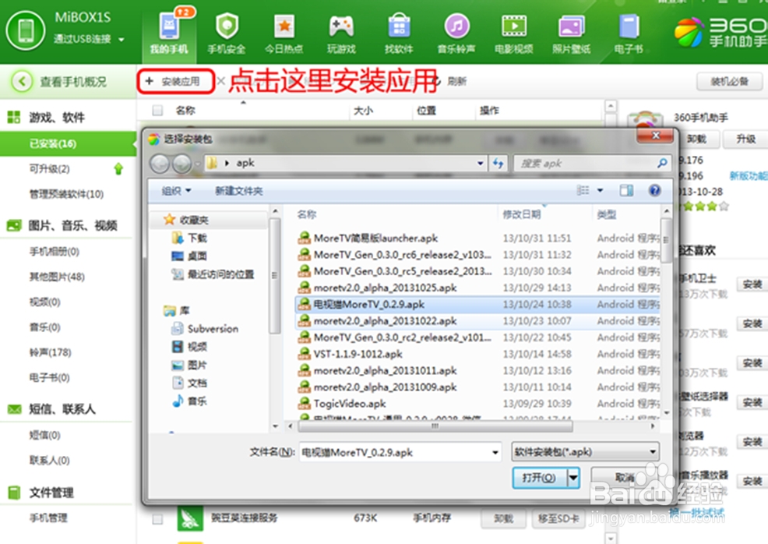The width and height of the screenshot is (768, 544).
Task: Click the navigation pane vertical scrollbar
Action: (275, 275)
